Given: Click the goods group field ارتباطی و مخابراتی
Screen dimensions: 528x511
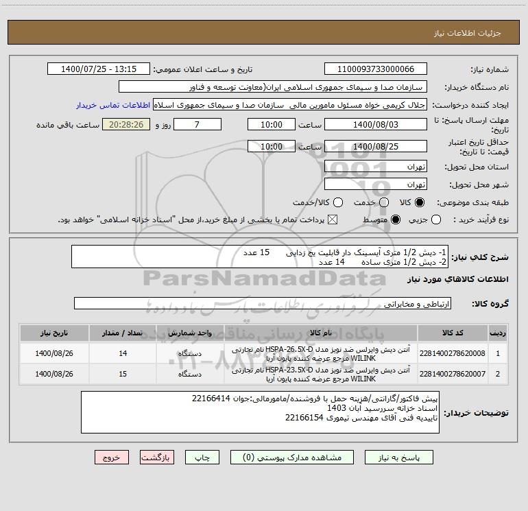Looking at the screenshot, I should (x=263, y=303).
